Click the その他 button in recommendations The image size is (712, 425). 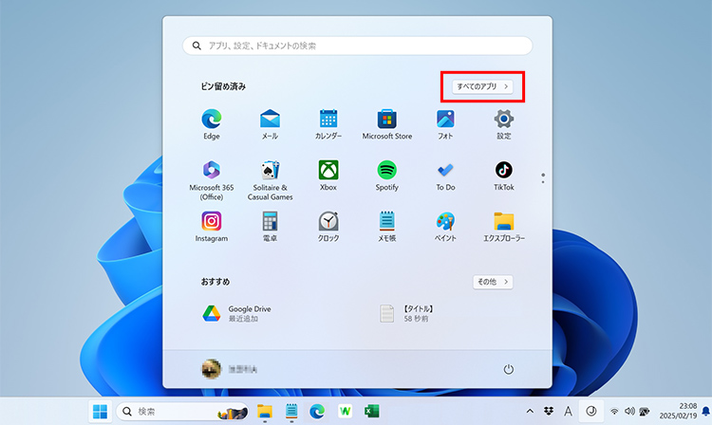[493, 282]
